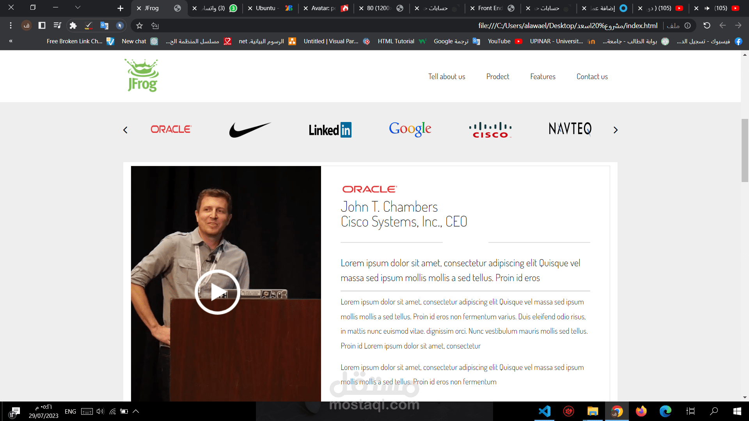The width and height of the screenshot is (749, 421).
Task: Expand the bookmarks bar overflow chevron
Action: [11, 41]
